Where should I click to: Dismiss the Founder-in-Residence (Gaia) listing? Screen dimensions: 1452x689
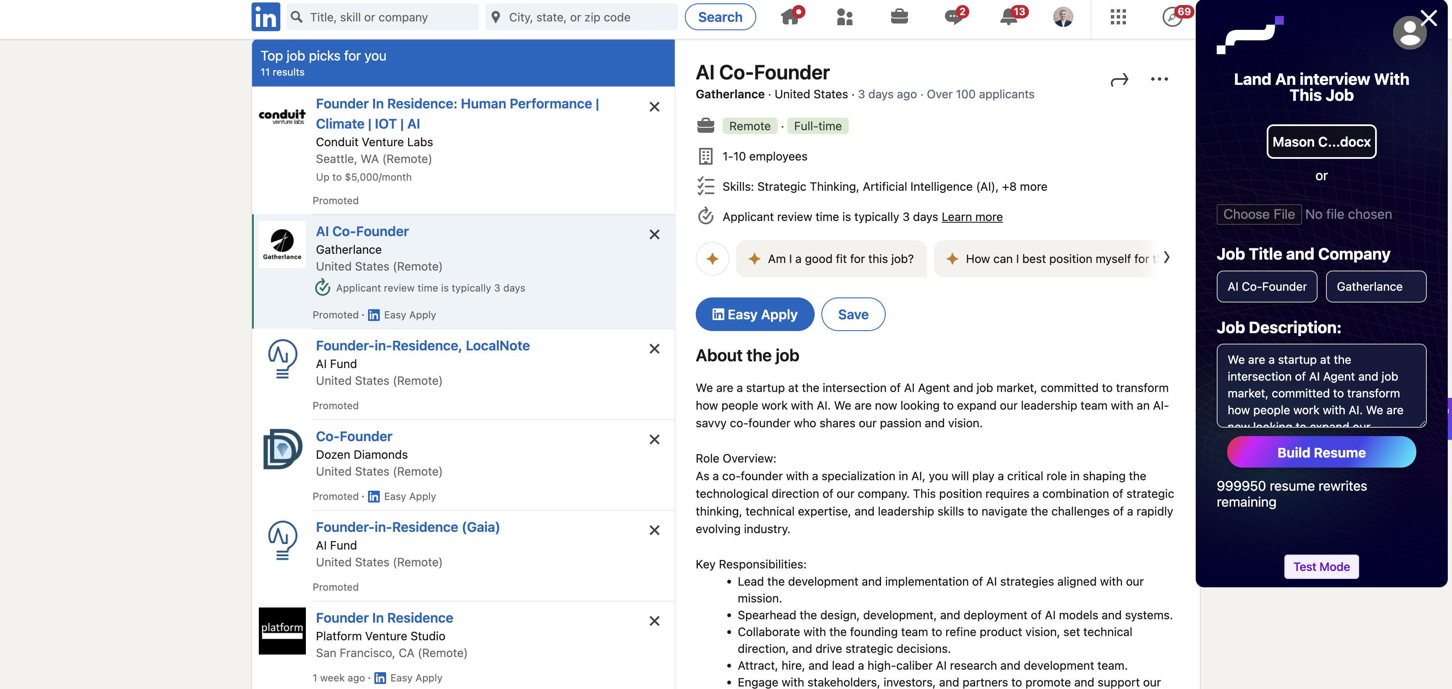tap(654, 530)
